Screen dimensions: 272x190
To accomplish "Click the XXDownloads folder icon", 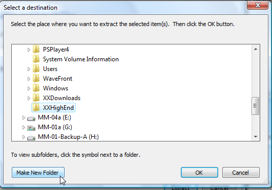I will [36, 98].
